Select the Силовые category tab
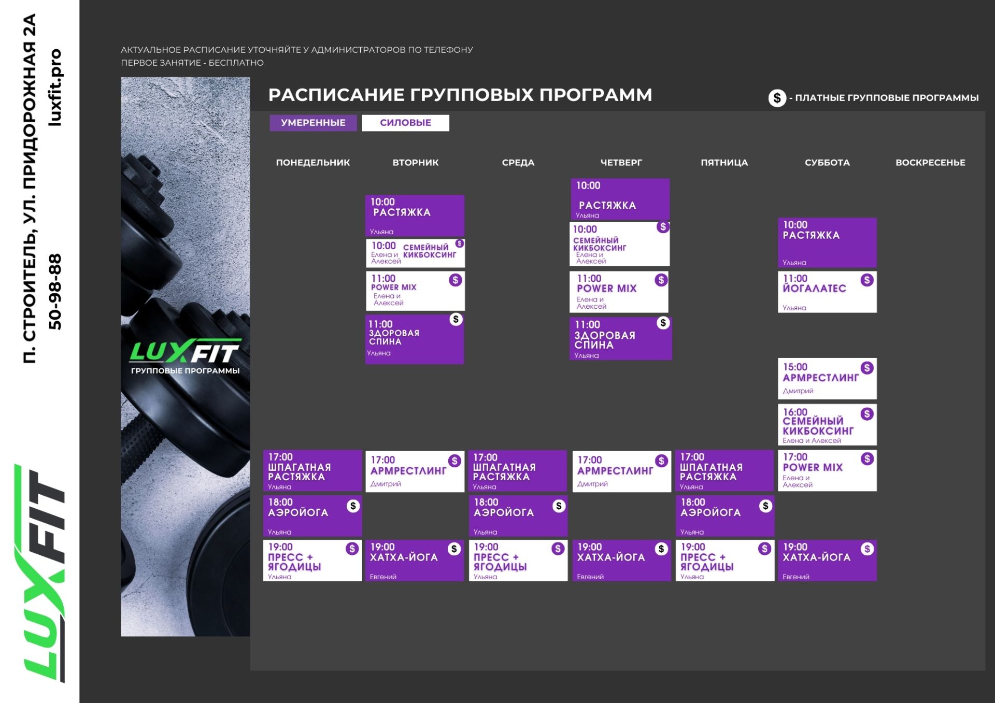The width and height of the screenshot is (995, 703). [x=405, y=123]
